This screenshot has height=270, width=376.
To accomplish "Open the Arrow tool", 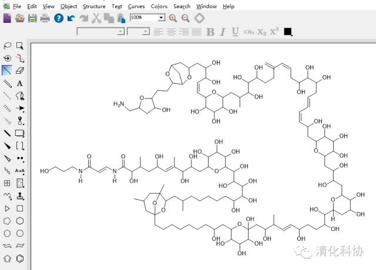I will pos(20,108).
